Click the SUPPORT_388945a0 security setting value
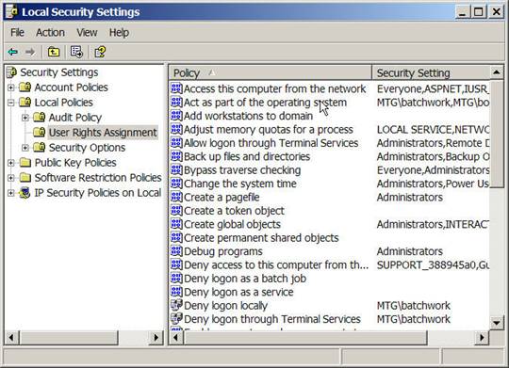509x368 pixels. [433, 264]
